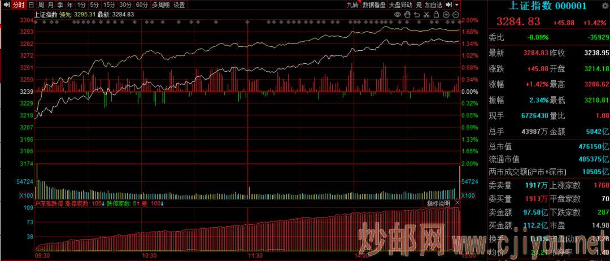Switch to the 日 daily chart tab
610x261 pixels.
(x=31, y=5)
